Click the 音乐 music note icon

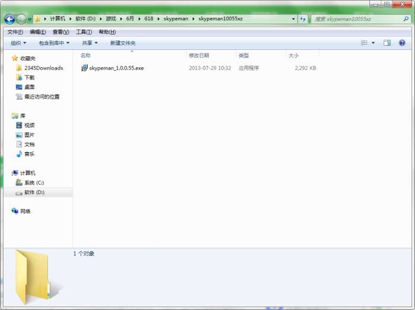click(19, 154)
